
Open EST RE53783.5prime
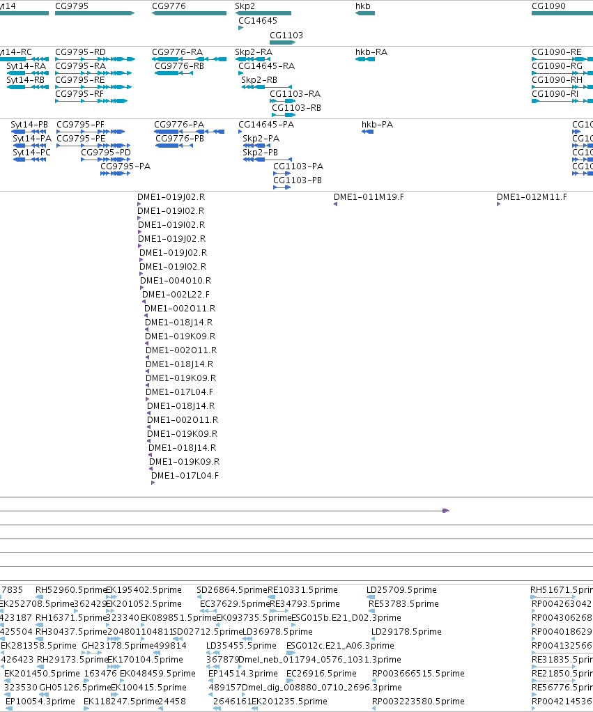(403, 604)
